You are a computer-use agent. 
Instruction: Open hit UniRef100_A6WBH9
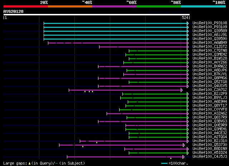(210, 43)
